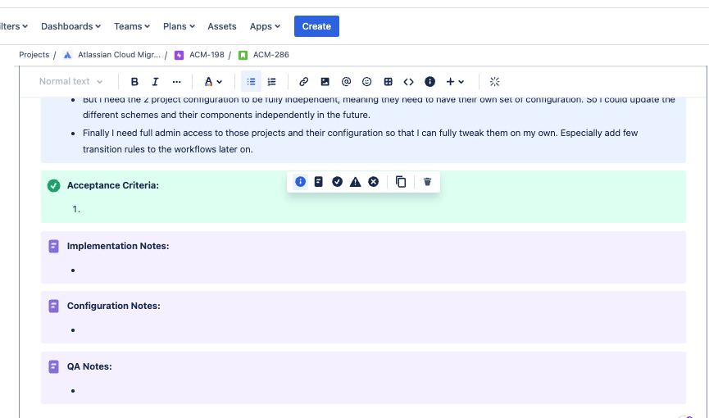This screenshot has width=709, height=418.
Task: Insert a link with the link icon
Action: click(304, 82)
